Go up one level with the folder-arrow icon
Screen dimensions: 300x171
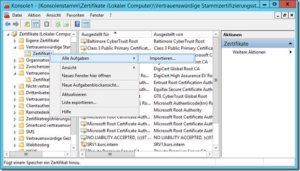[x=27, y=24]
